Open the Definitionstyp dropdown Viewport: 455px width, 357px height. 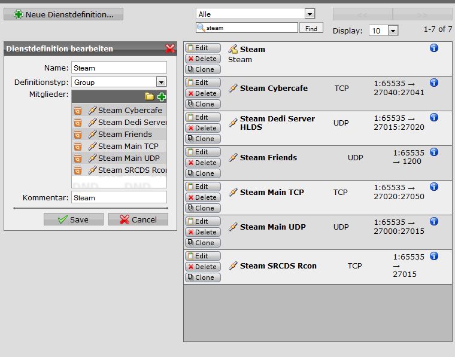pos(161,83)
